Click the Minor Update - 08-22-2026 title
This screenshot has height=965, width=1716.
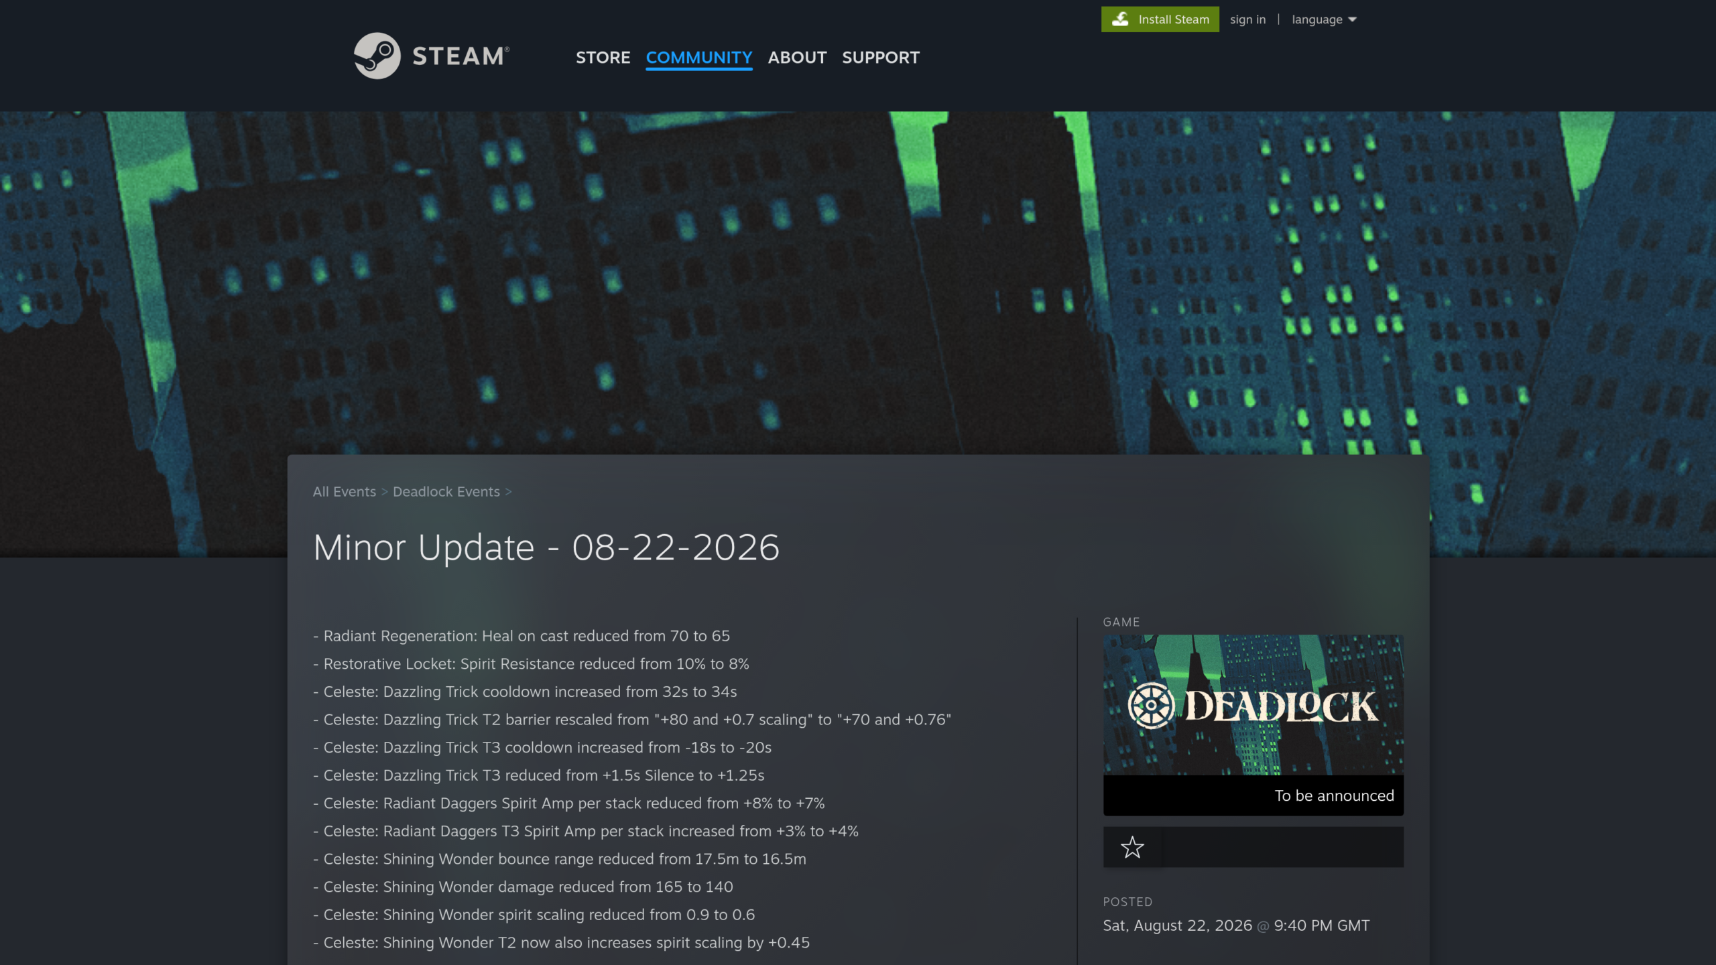[546, 548]
